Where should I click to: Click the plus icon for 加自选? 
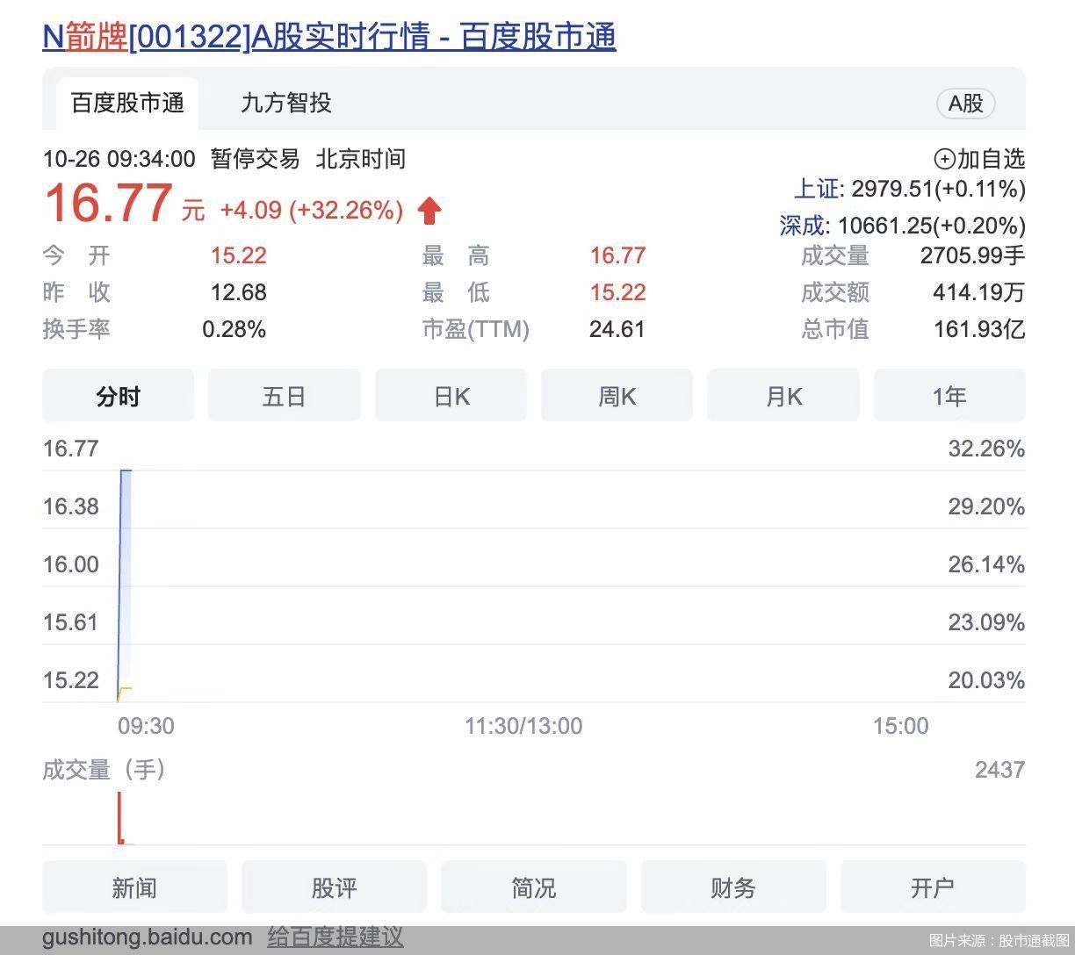pyautogui.click(x=943, y=159)
